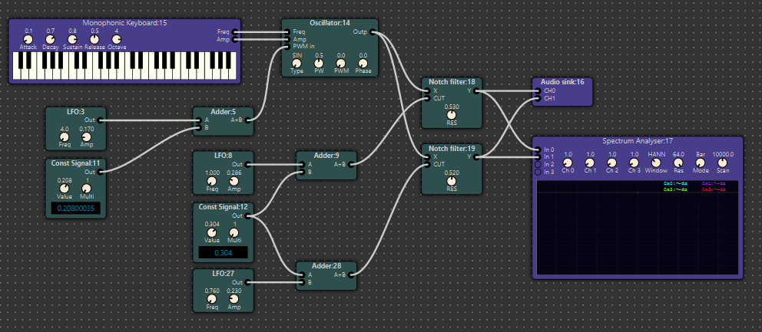Viewport: 762px width, 332px height.
Task: Click the Audio sink:16 title bar
Action: (562, 81)
